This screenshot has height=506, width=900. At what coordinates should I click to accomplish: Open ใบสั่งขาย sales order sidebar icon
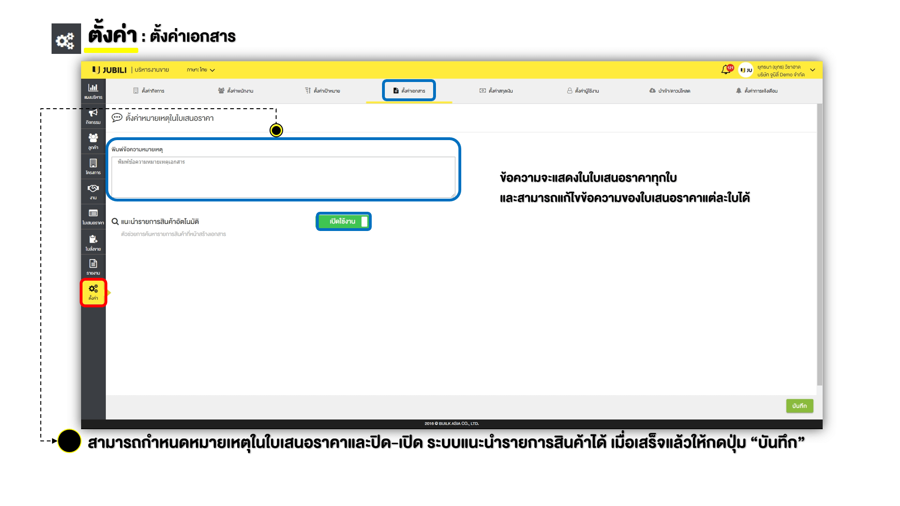click(x=93, y=242)
